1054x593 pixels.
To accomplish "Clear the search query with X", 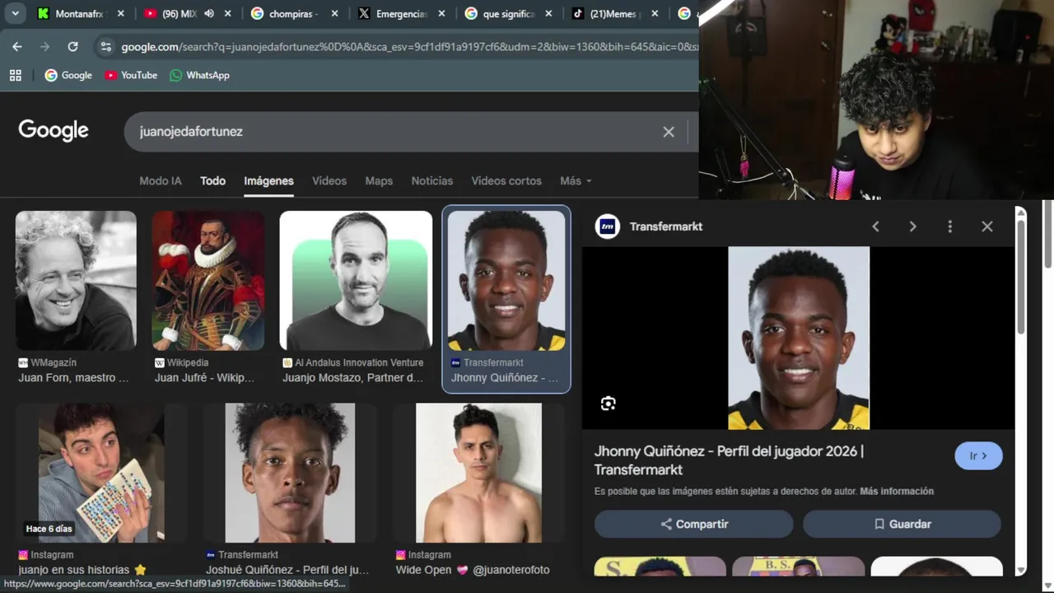I will tap(669, 132).
